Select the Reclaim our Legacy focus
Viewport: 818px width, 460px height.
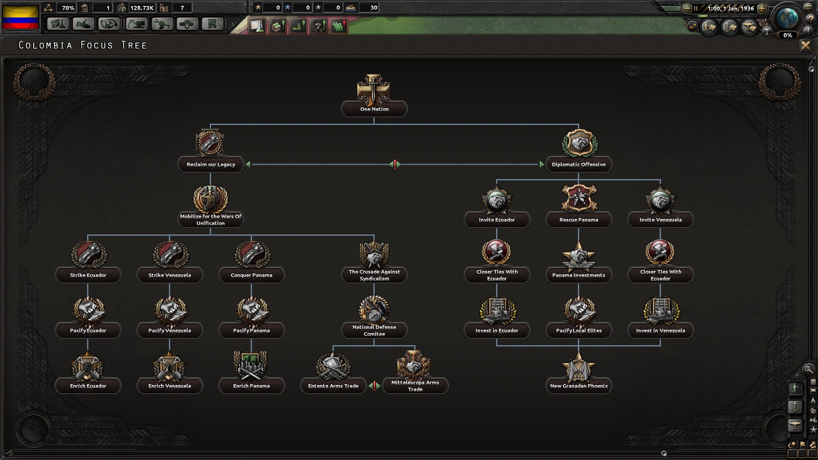210,152
